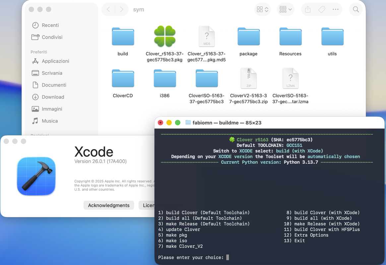Open the Finder Tags toolbar button

[x=322, y=10]
